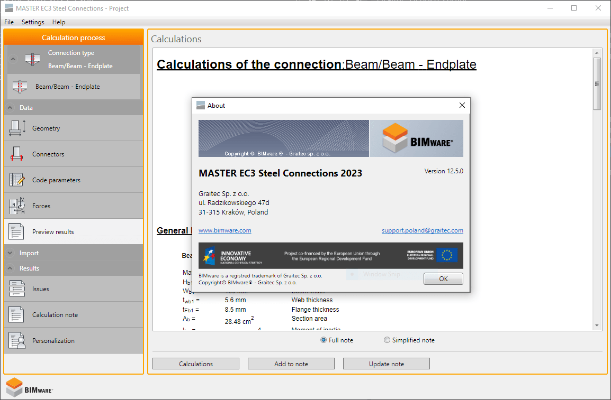Select the Full note option

(323, 340)
